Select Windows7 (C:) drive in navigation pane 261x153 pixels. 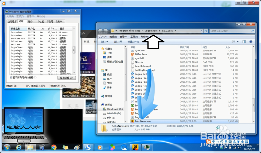click(x=113, y=109)
